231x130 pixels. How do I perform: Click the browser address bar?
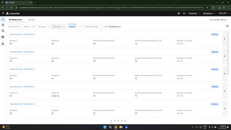tap(111, 7)
